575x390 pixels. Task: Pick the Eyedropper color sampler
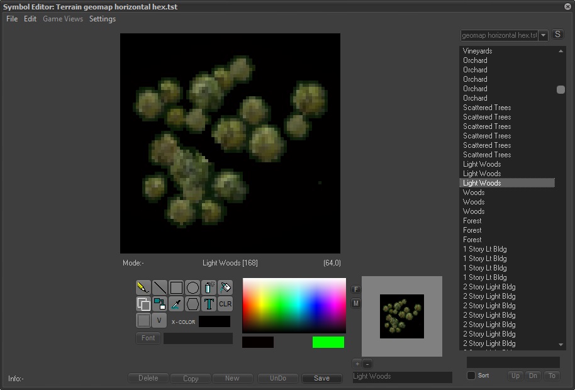tap(176, 304)
